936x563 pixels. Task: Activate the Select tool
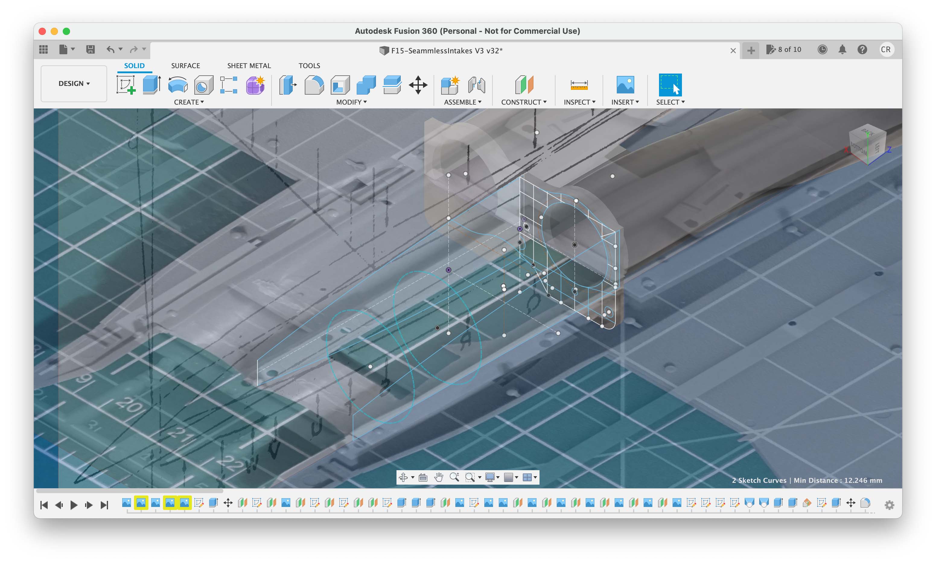(670, 85)
